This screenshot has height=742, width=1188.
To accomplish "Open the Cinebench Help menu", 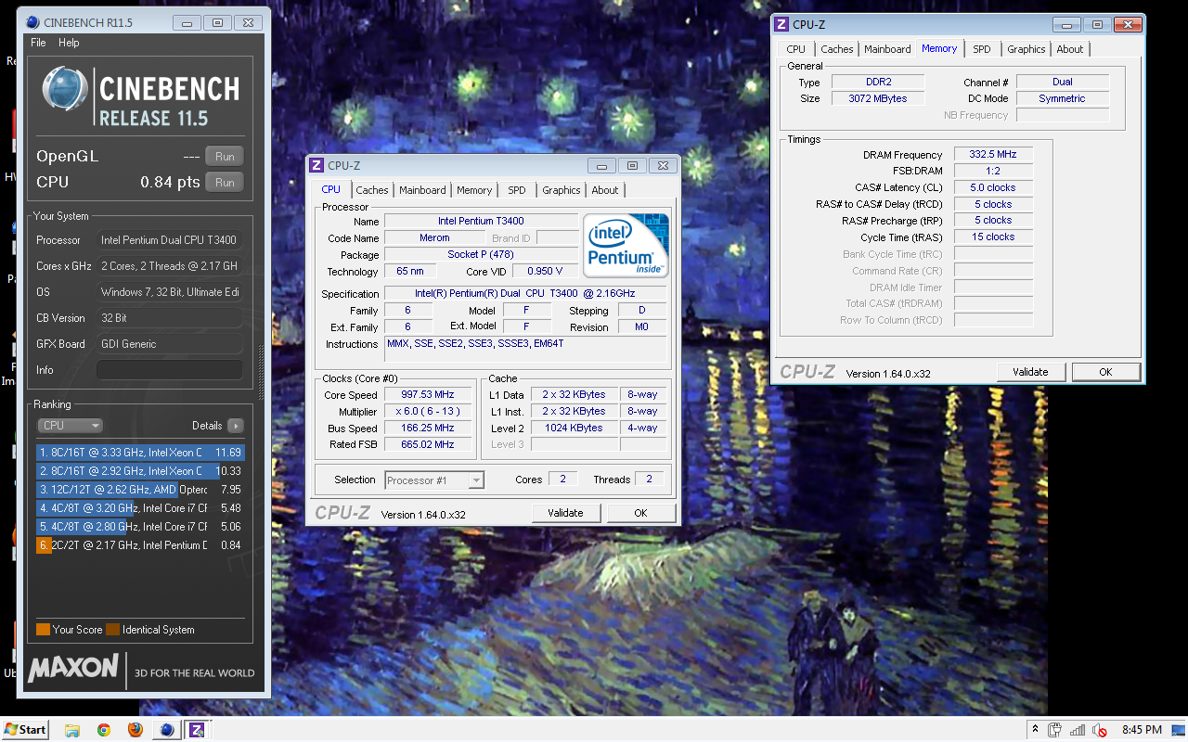I will click(x=69, y=43).
